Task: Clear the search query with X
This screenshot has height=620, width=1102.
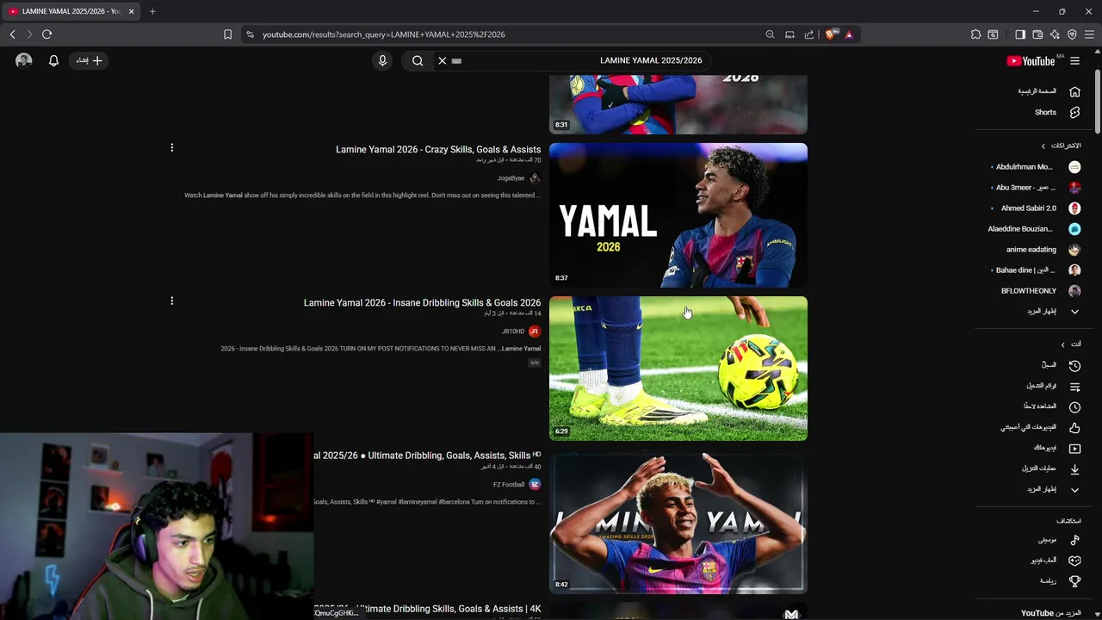Action: click(x=442, y=60)
